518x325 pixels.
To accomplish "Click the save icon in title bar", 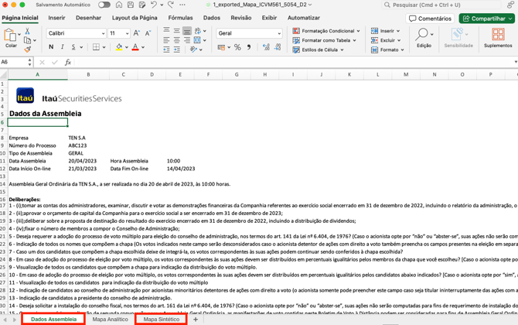I will pos(130,5).
